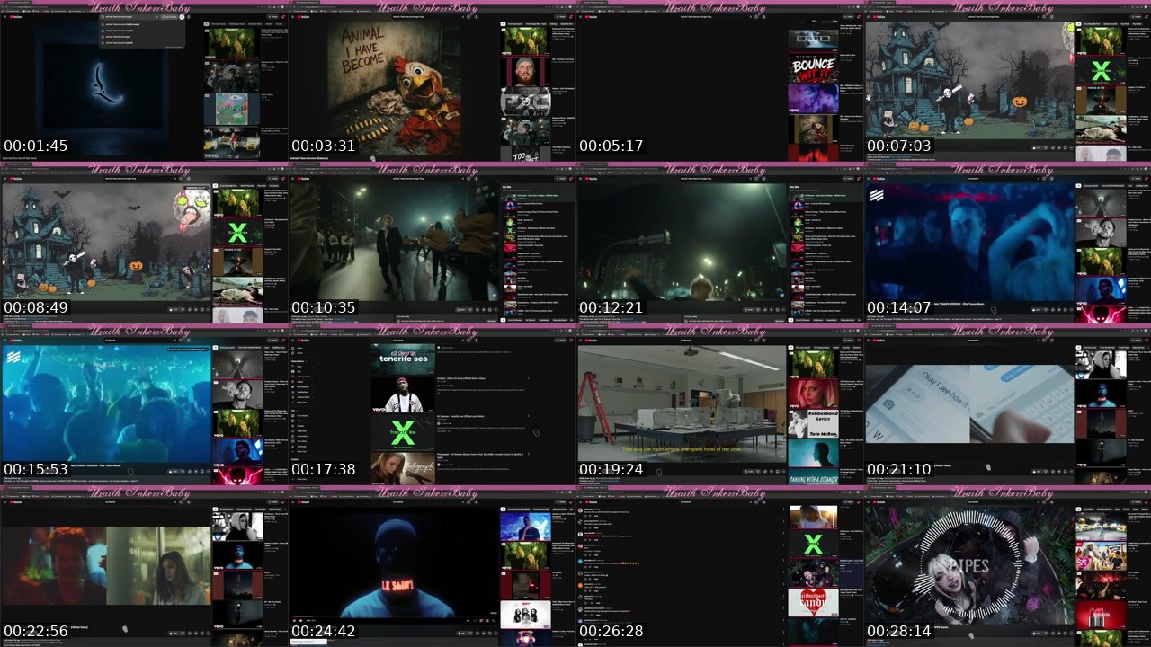Jump to the blue crowd frame 00:15:53
1151x647 pixels.
pos(144,404)
